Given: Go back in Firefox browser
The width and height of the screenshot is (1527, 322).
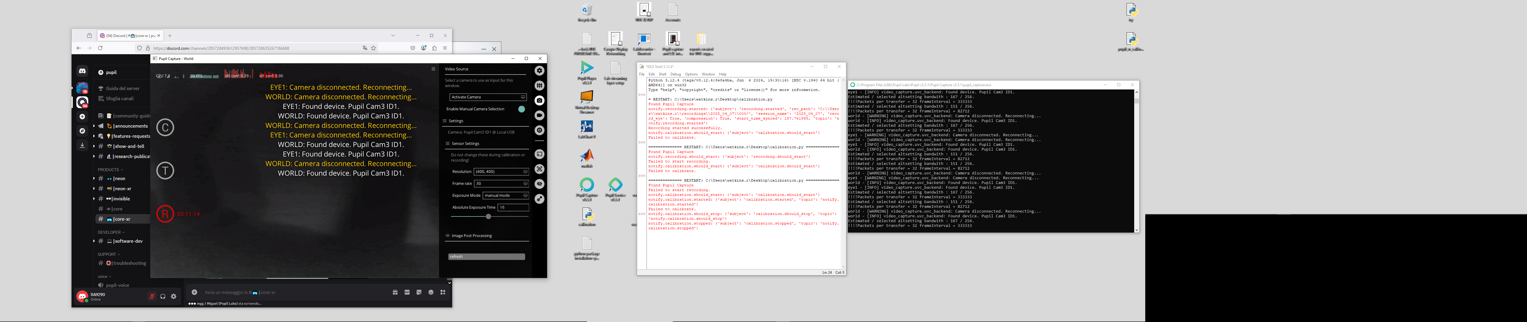Looking at the screenshot, I should 78,48.
